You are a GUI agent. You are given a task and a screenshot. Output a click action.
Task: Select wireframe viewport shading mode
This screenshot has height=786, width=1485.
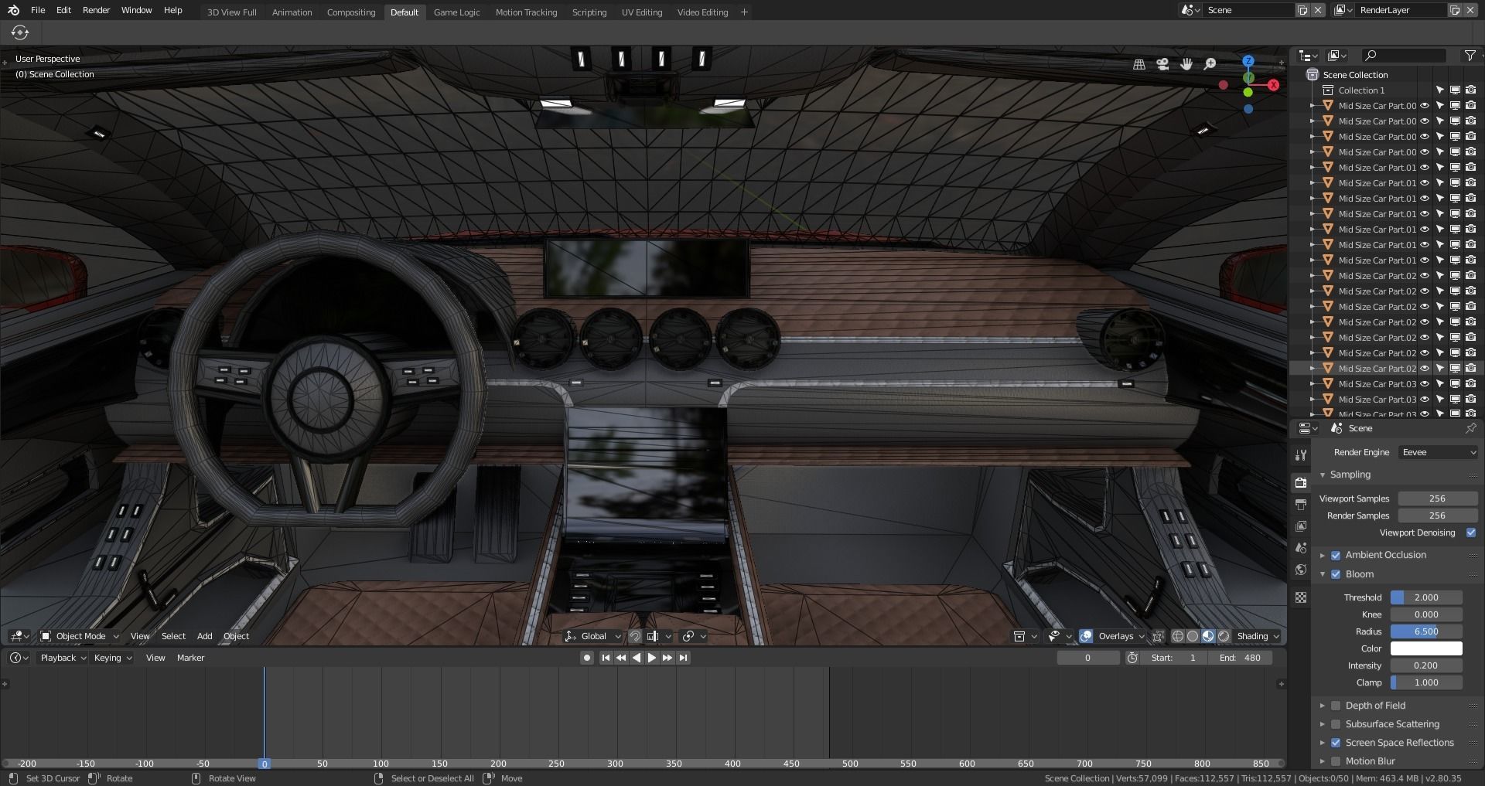[1178, 636]
